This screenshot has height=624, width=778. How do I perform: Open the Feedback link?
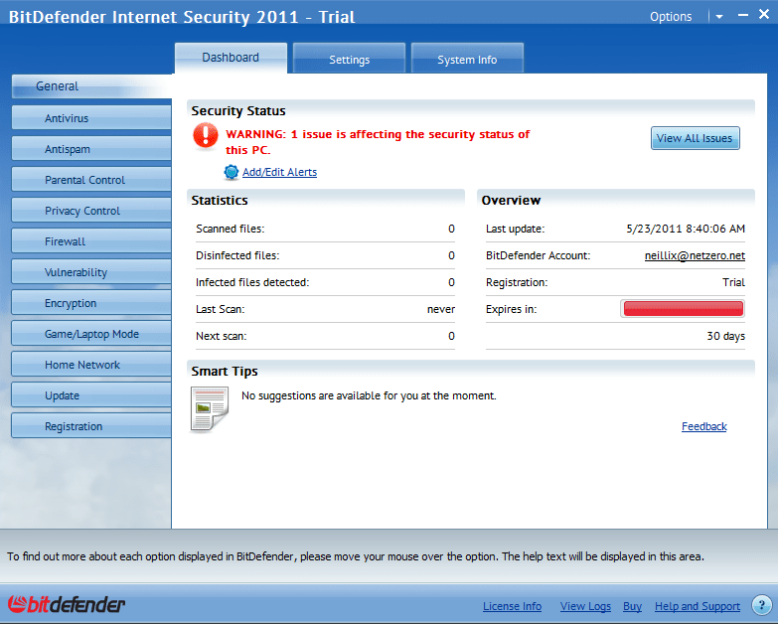tap(704, 426)
